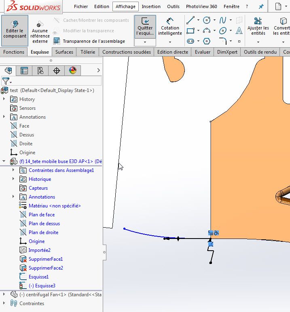Screen dimensions: 290x312
Task: Open dropdown arrow under Quitter l'esquisse
Action: tap(145, 42)
